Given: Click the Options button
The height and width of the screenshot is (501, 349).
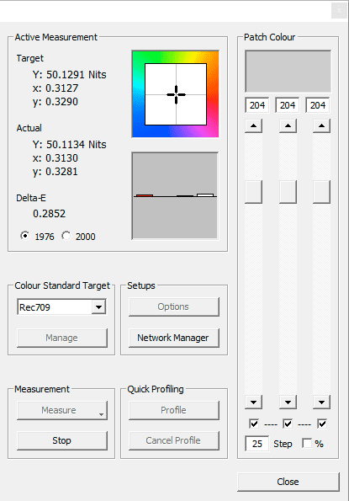Looking at the screenshot, I should pyautogui.click(x=174, y=306).
